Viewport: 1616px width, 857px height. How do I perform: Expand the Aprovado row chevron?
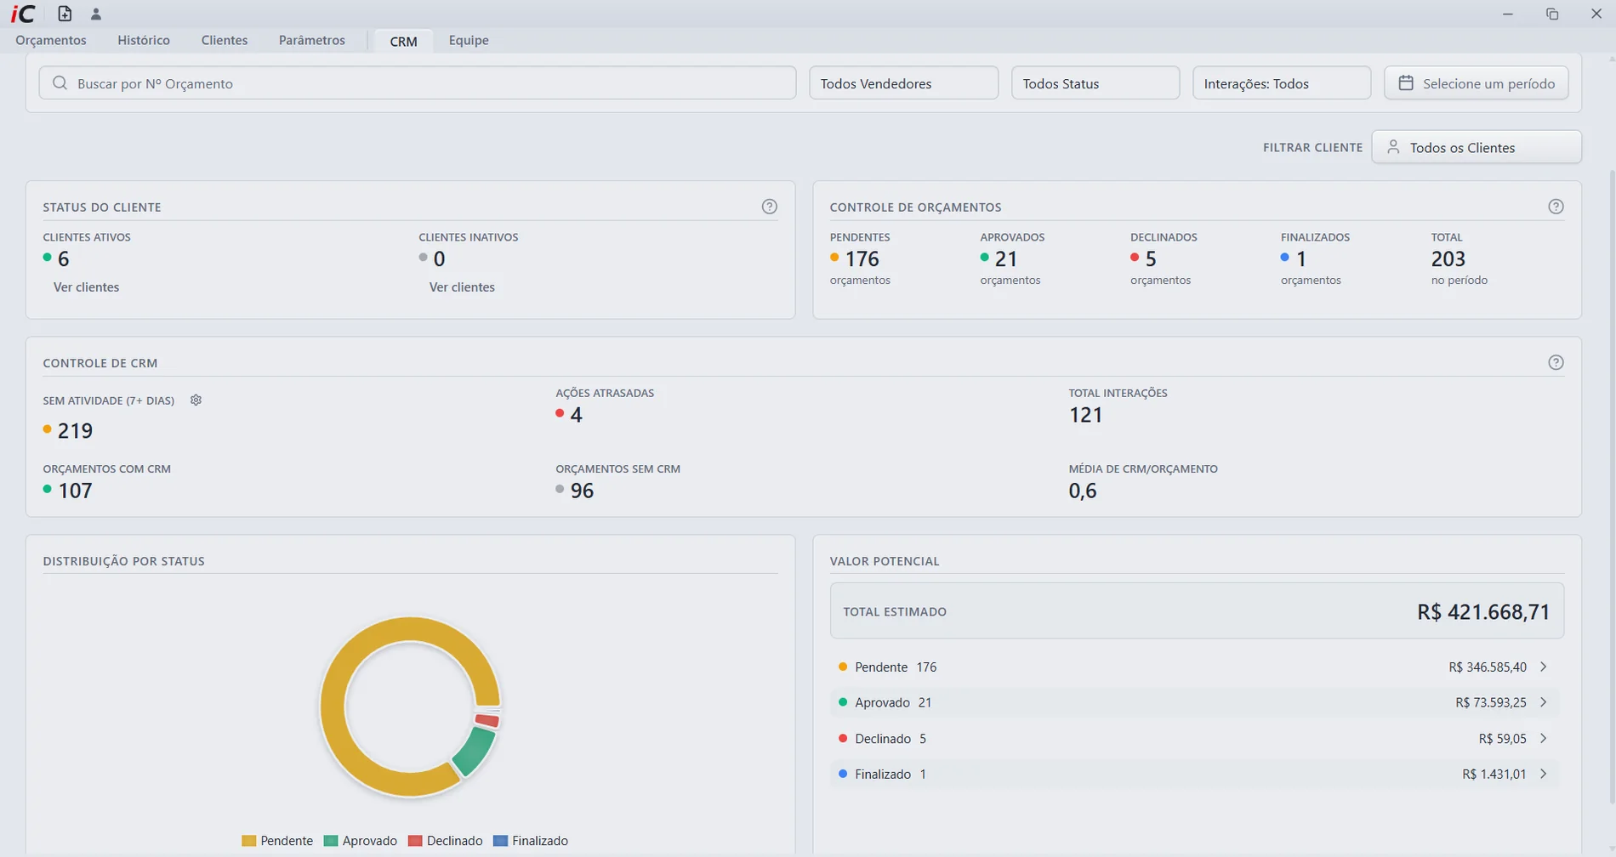[x=1544, y=703]
